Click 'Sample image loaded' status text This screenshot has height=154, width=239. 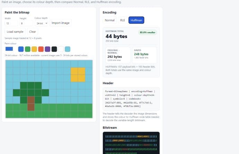[23, 38]
